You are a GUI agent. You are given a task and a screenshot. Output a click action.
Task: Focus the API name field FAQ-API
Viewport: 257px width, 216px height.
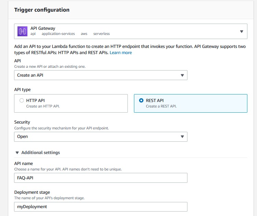(101, 178)
